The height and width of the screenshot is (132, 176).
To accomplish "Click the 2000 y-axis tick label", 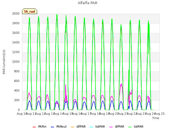I will [16, 13].
